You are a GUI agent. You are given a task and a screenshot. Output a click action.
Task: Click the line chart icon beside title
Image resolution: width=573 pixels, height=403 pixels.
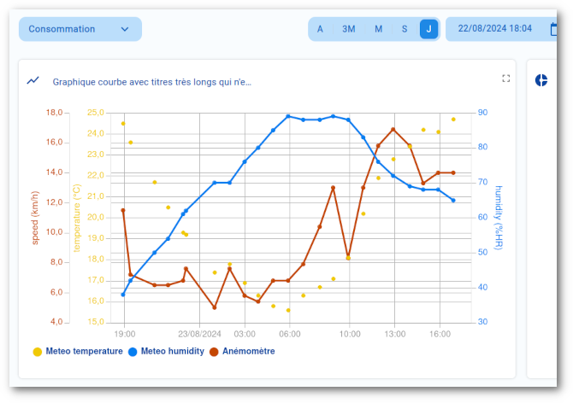coord(33,80)
